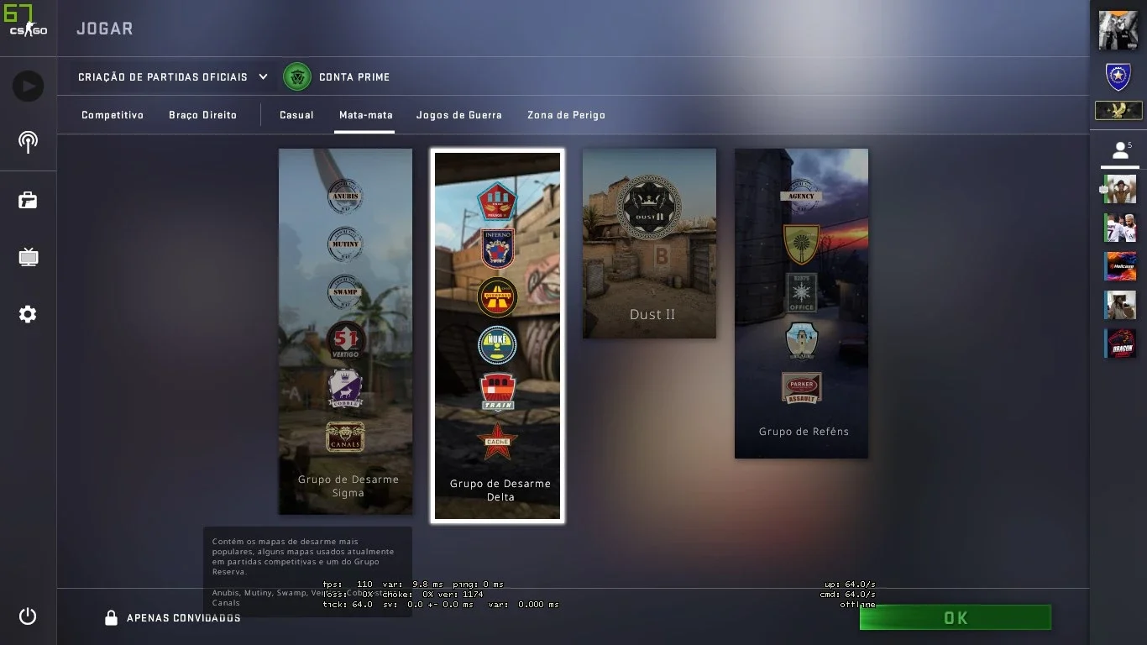This screenshot has height=645, width=1147.
Task: Open the Watch TV icon
Action: pyautogui.click(x=28, y=256)
